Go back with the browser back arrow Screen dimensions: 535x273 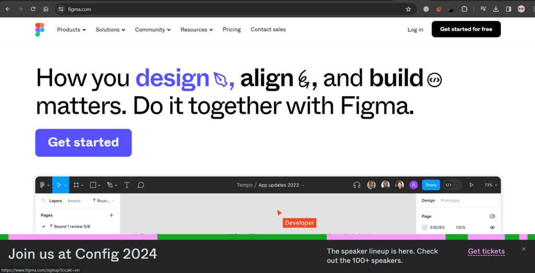(7, 9)
